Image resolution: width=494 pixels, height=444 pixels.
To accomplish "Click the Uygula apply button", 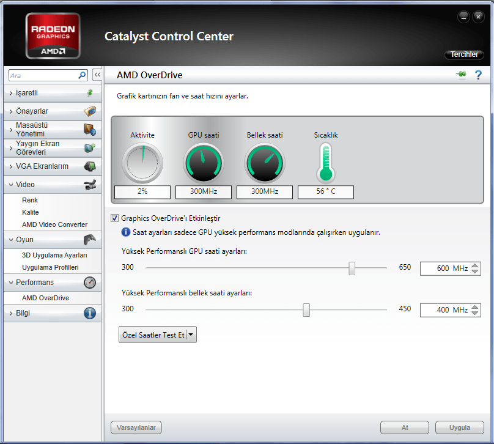I will pyautogui.click(x=459, y=427).
